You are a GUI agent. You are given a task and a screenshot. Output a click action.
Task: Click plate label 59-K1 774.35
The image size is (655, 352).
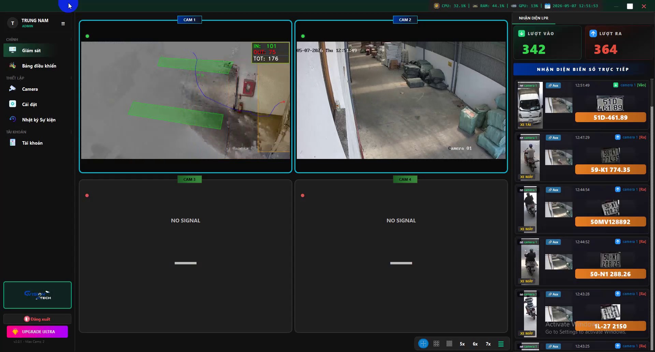[611, 170]
